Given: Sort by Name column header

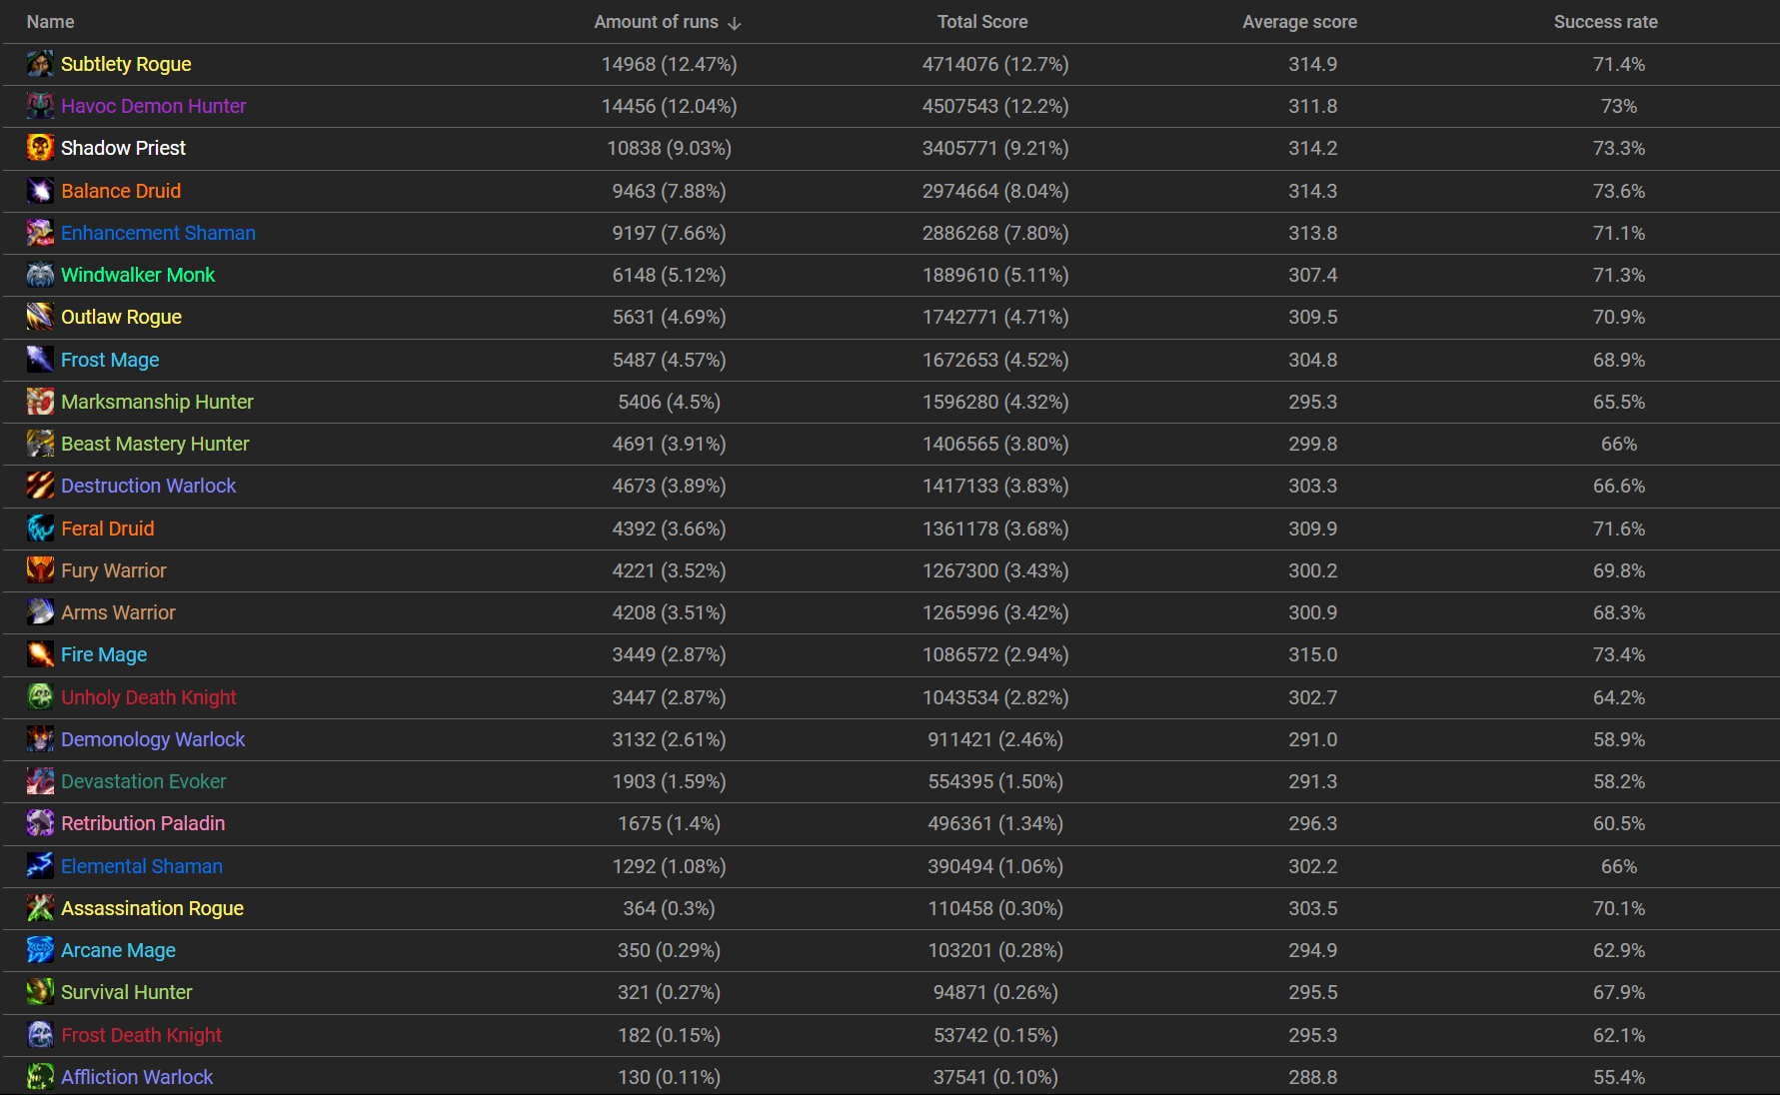Looking at the screenshot, I should click(50, 22).
